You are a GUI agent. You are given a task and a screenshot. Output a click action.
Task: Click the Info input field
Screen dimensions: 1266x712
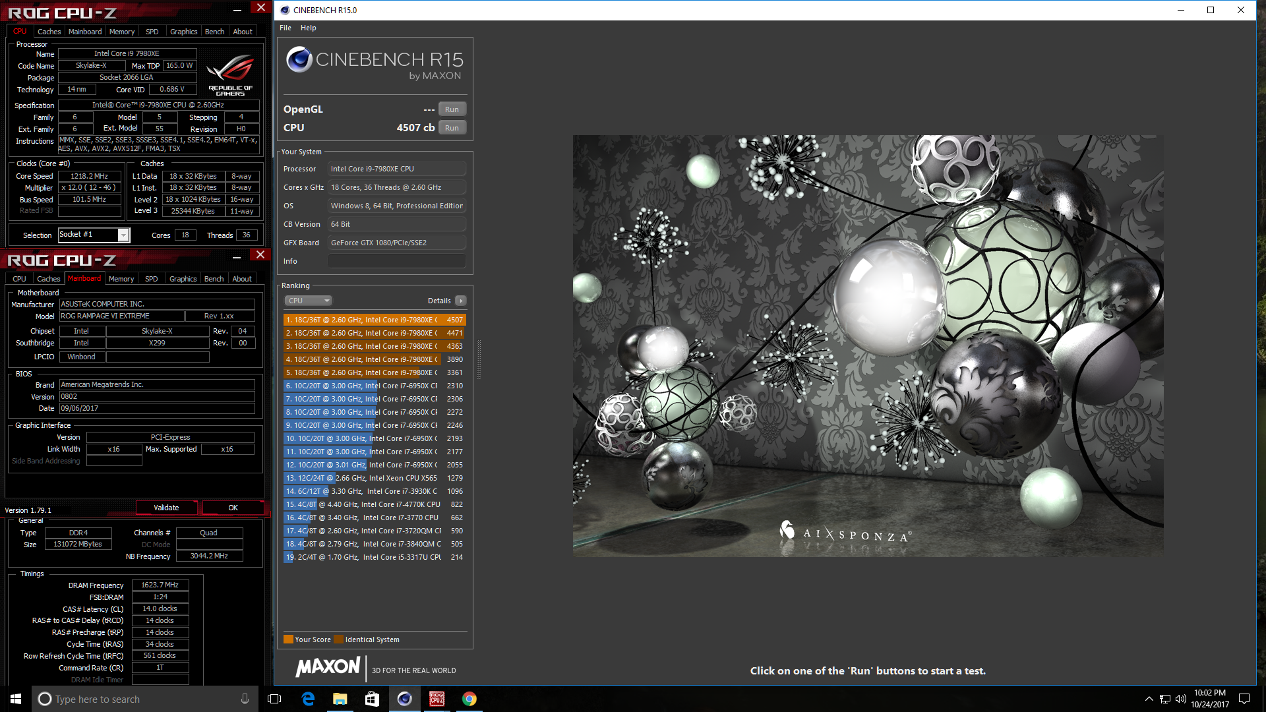tap(397, 261)
